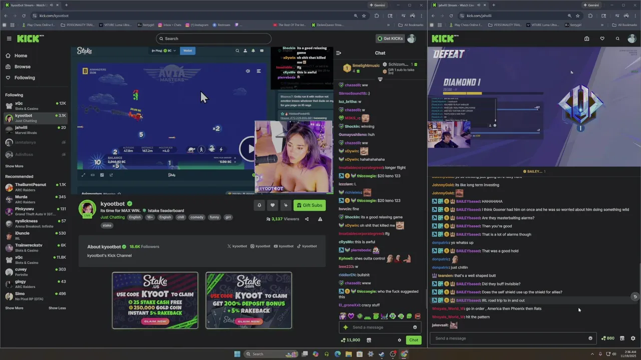Mute the Aviamasters game sound icon
Viewport: 641px width, 360px height.
247,71
